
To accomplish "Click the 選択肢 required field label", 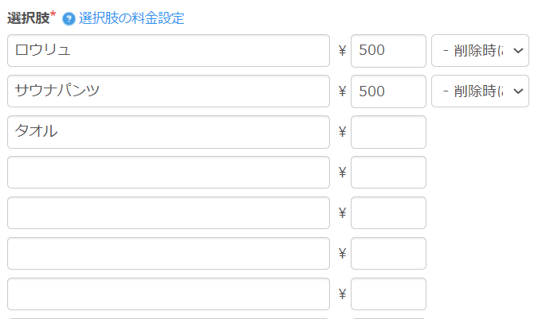I will coord(28,18).
